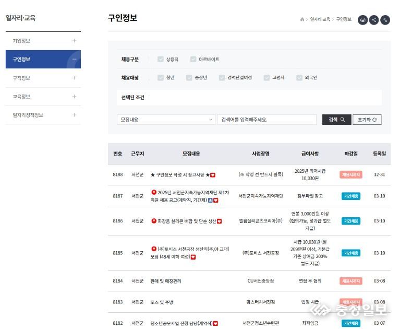Open 기업정보 in the sidebar
The height and width of the screenshot is (329, 399).
click(21, 41)
